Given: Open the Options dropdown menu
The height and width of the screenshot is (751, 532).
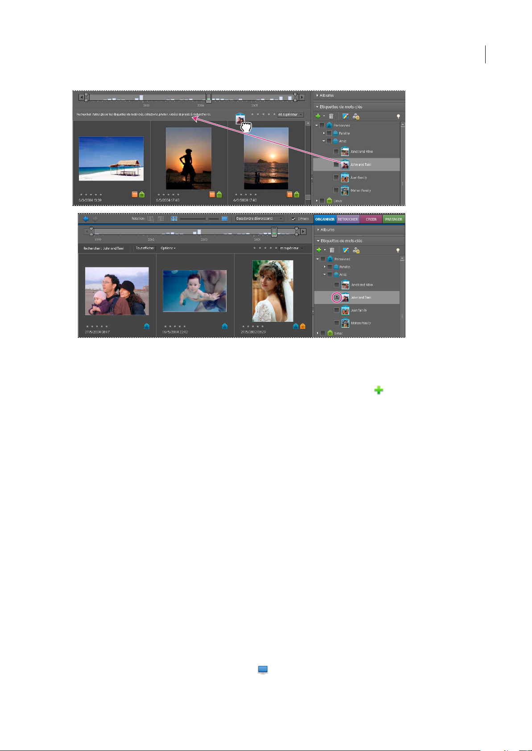Looking at the screenshot, I should click(168, 248).
